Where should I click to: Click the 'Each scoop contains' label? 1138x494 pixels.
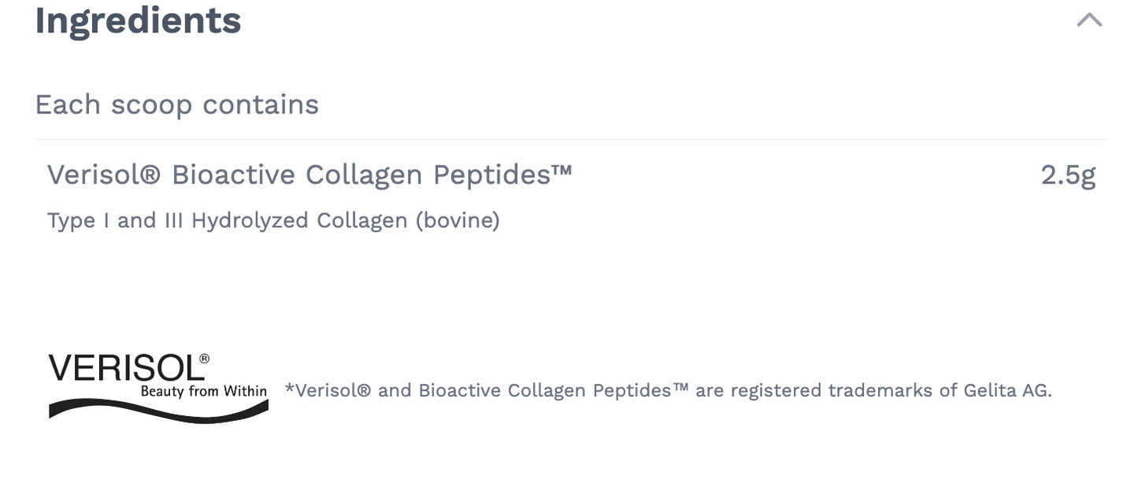click(x=176, y=104)
